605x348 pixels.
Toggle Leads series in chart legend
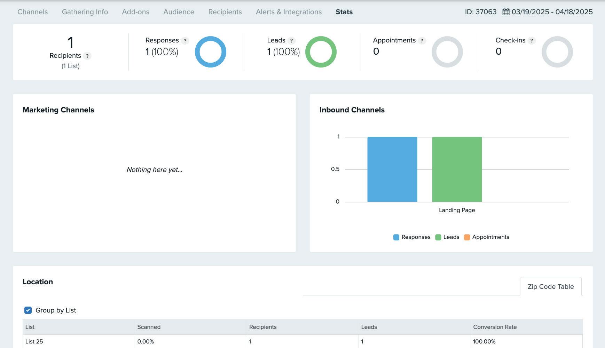pos(447,237)
